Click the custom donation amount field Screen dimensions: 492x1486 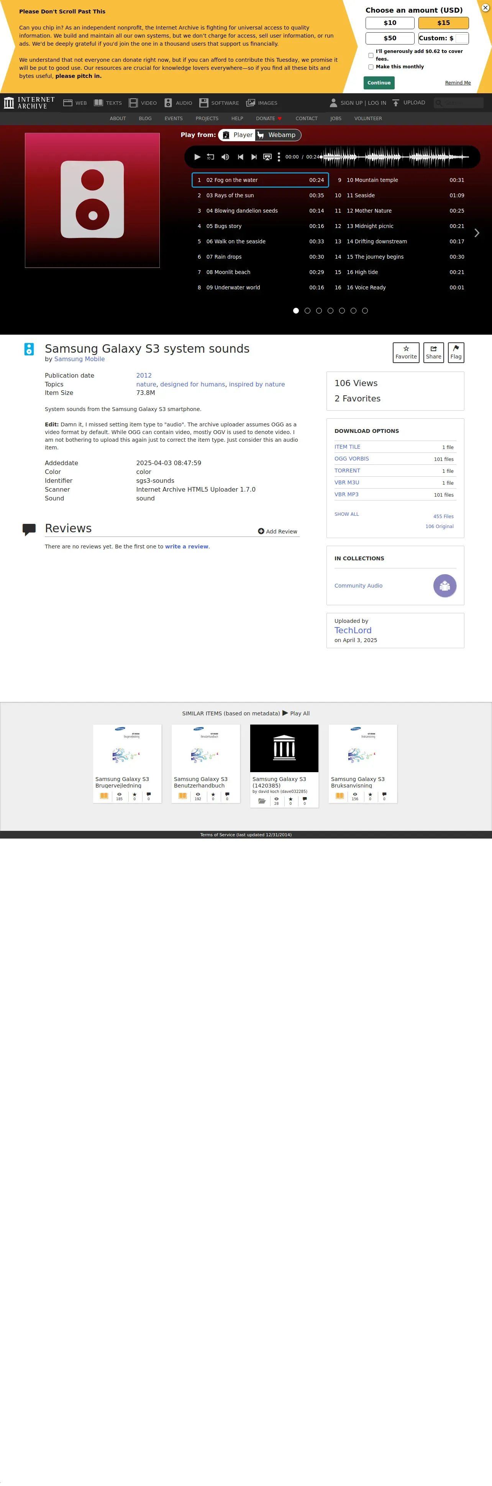461,39
